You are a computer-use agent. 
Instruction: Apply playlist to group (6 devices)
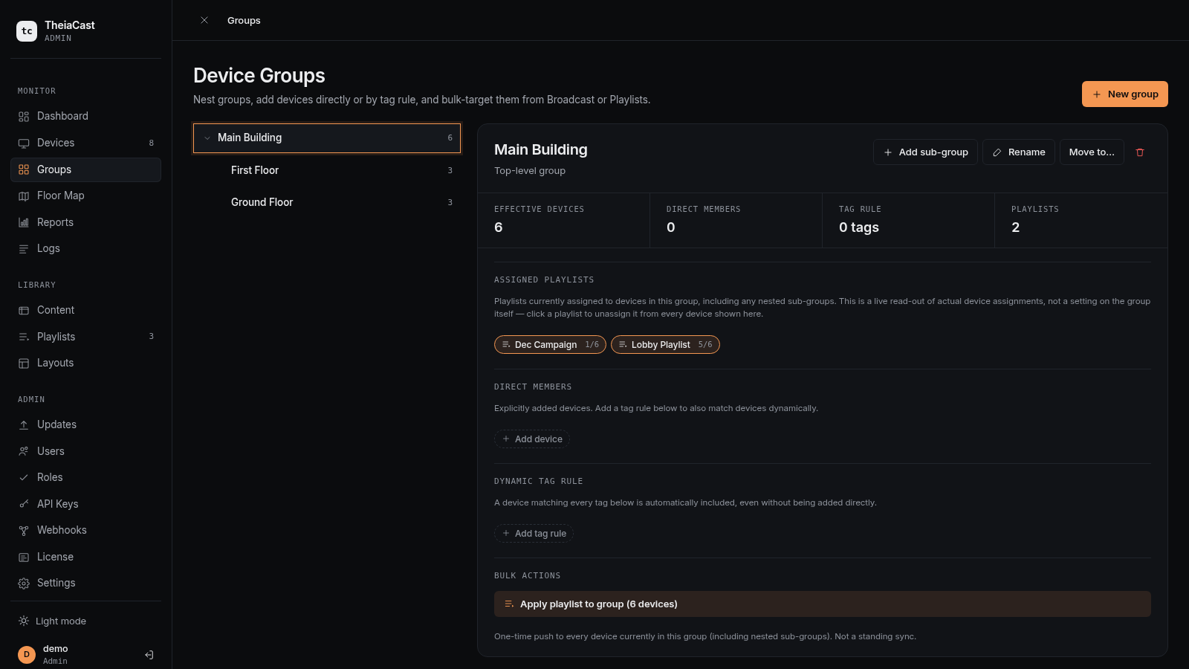pyautogui.click(x=823, y=604)
